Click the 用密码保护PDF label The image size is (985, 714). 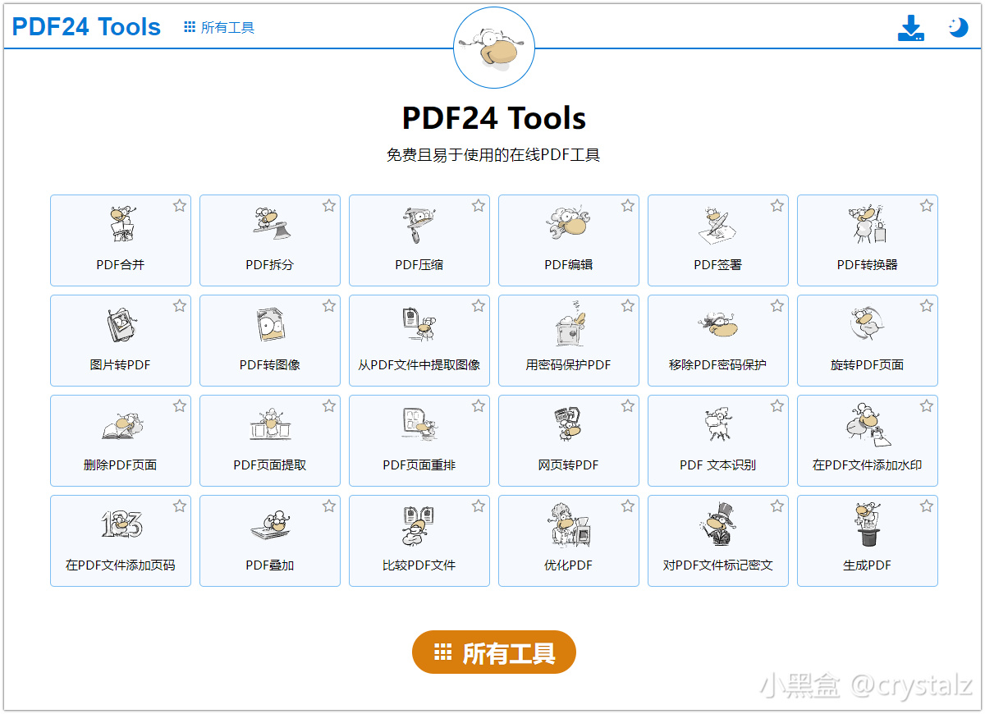point(569,365)
